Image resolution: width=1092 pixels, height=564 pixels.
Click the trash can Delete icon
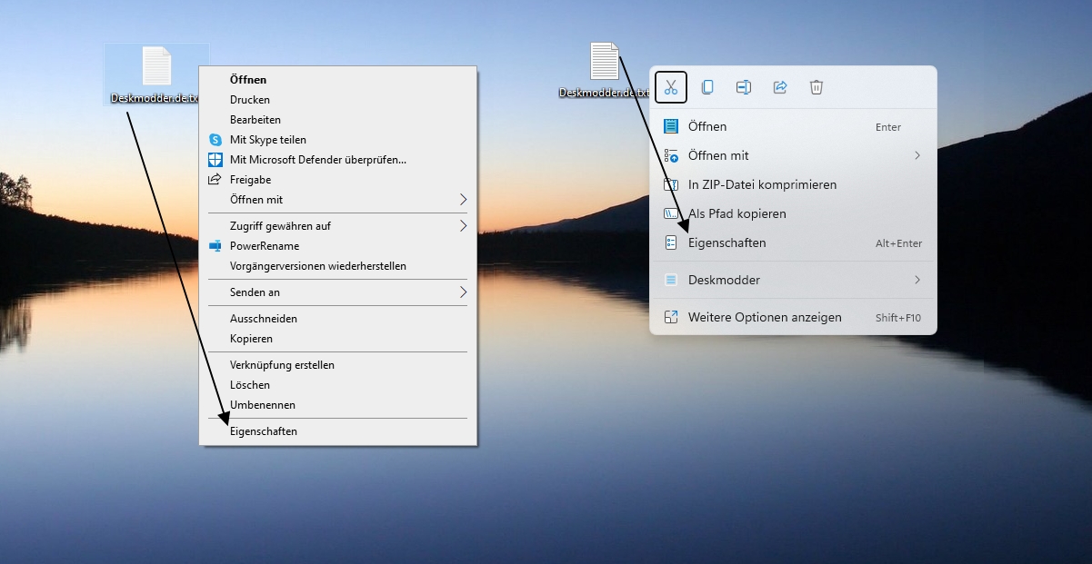coord(816,87)
